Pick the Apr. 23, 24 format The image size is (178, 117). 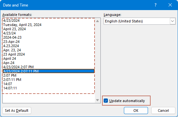(x=12, y=50)
